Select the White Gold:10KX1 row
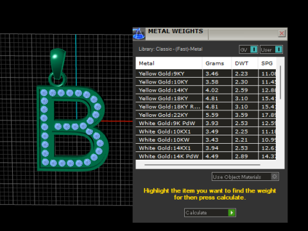Screen dimensions: 308x231 206,132
